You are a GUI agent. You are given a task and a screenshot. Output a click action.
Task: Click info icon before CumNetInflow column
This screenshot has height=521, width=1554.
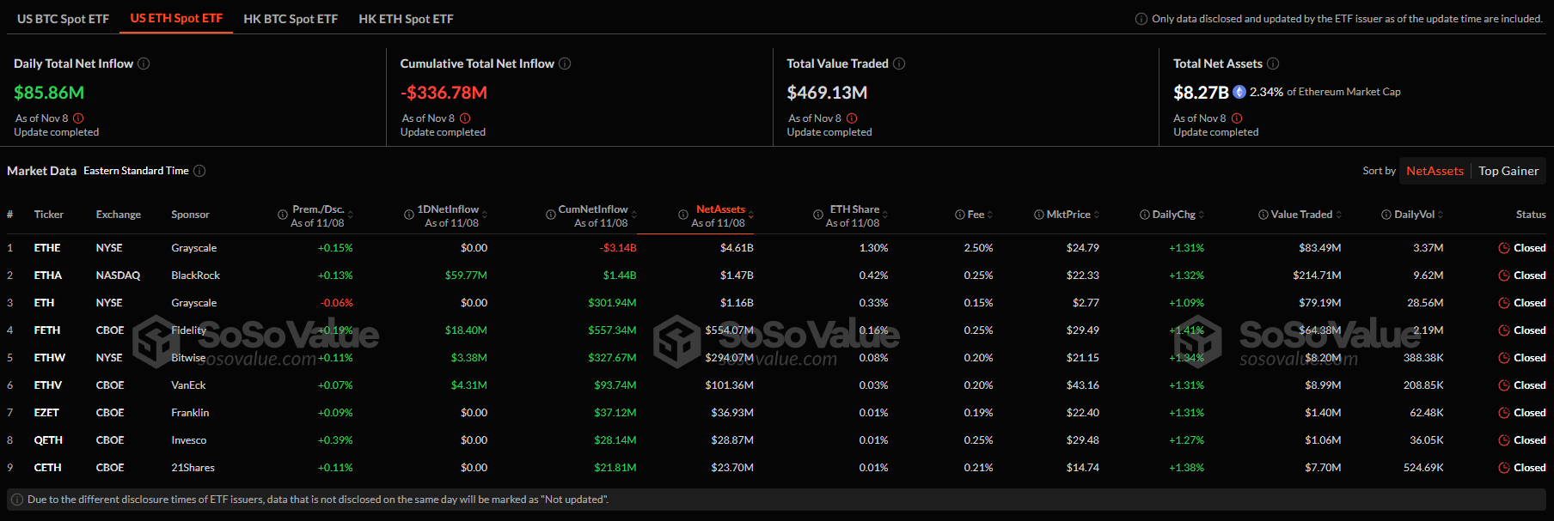coord(551,215)
